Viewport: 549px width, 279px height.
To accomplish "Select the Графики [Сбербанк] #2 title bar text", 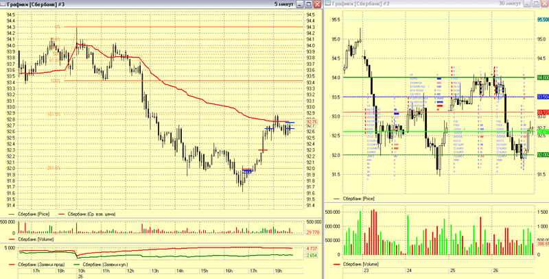I will [x=360, y=4].
